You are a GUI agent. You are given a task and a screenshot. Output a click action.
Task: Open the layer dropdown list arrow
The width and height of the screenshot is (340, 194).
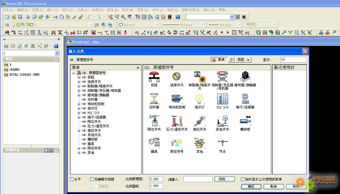click(91, 25)
